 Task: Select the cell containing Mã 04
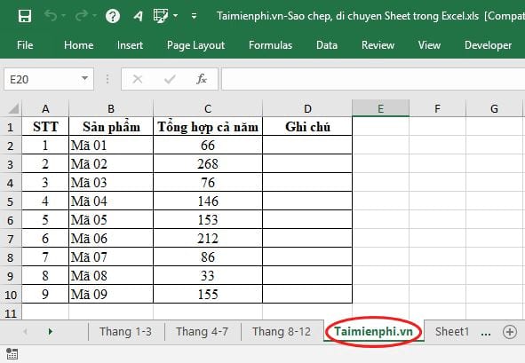click(x=111, y=201)
